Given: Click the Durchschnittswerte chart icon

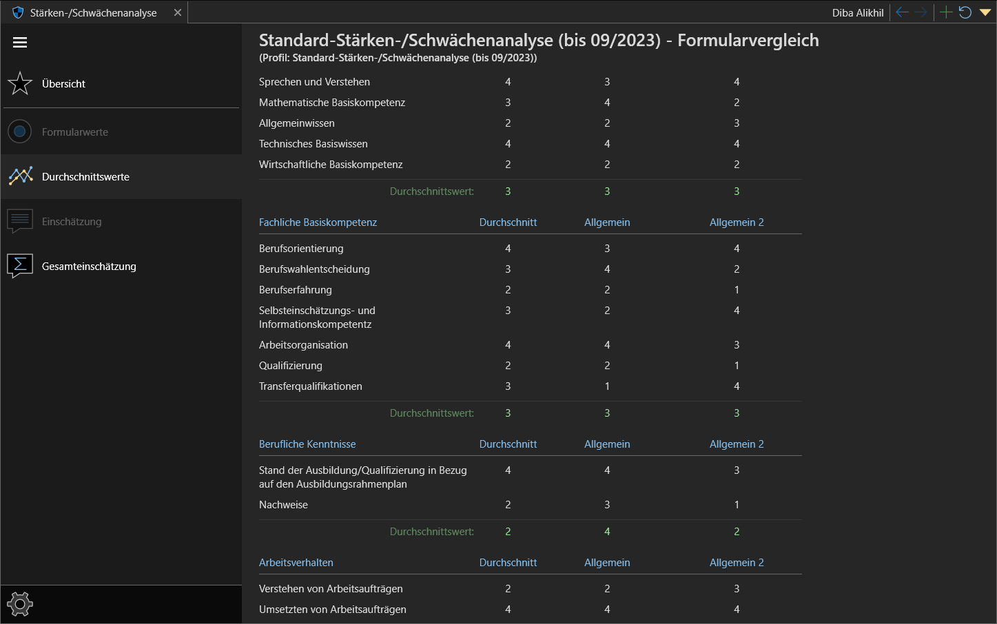Looking at the screenshot, I should click(20, 177).
